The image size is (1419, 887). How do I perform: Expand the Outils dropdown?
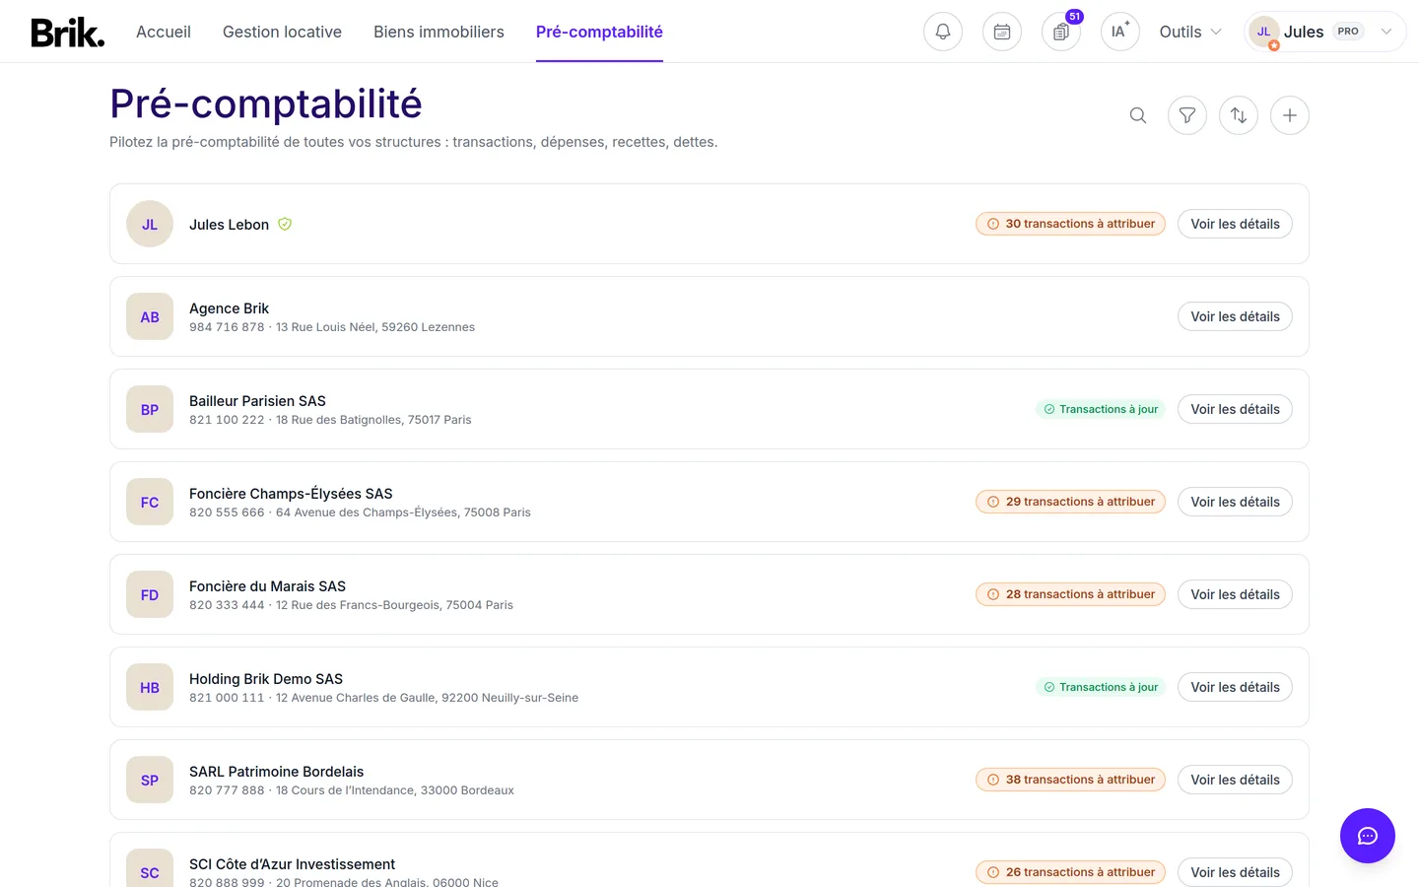[1190, 32]
